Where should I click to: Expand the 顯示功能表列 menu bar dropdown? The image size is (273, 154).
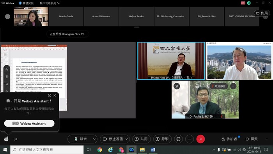point(50,3)
